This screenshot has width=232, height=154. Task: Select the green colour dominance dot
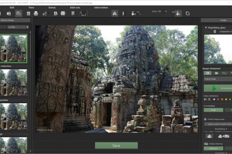click(230, 99)
